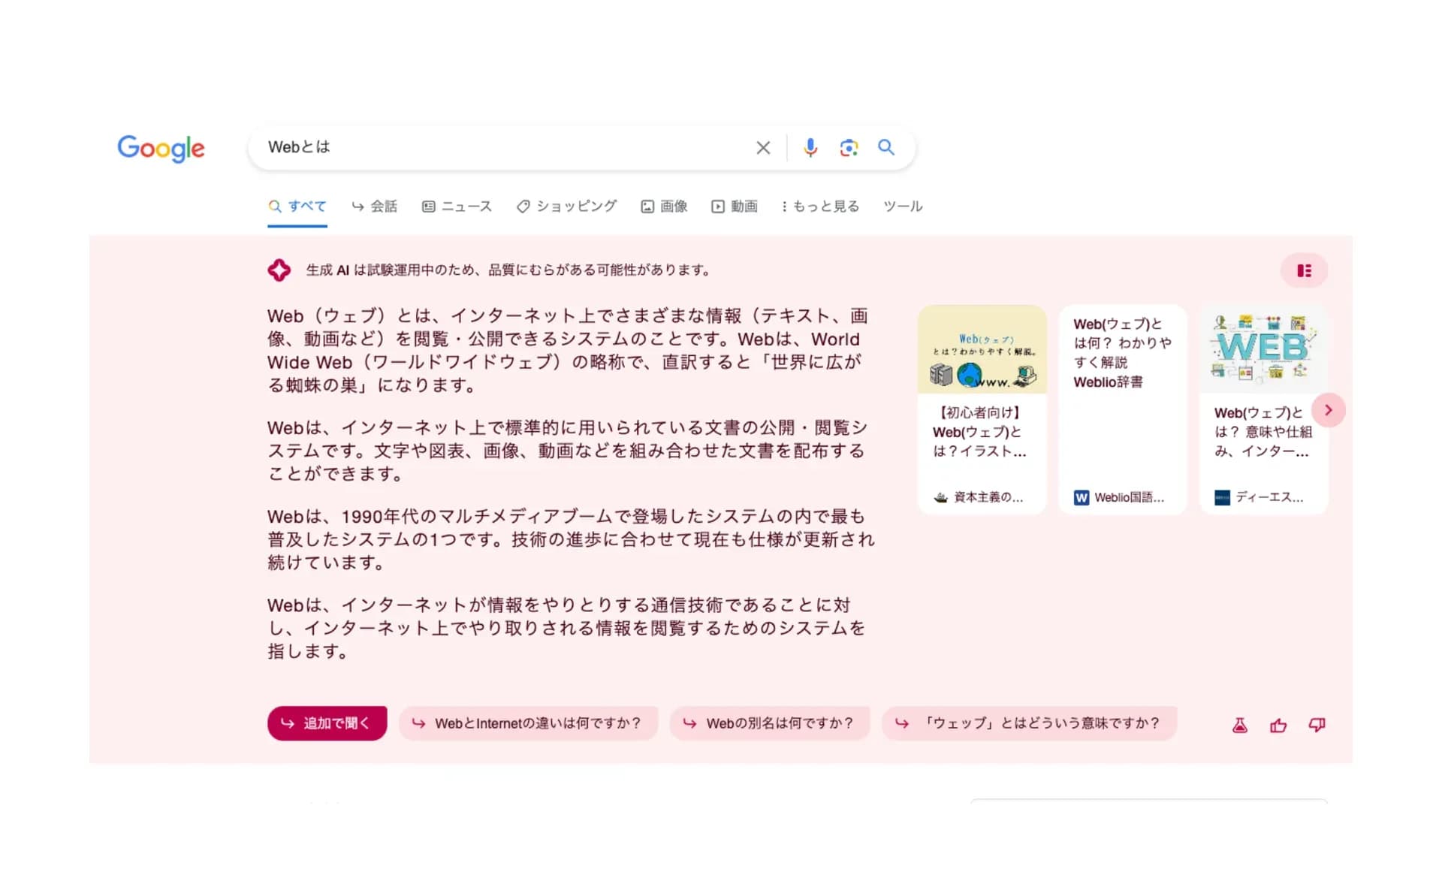Screen dimensions: 1442x893
Task: Click the 資本主義の source favicon
Action: click(x=940, y=497)
